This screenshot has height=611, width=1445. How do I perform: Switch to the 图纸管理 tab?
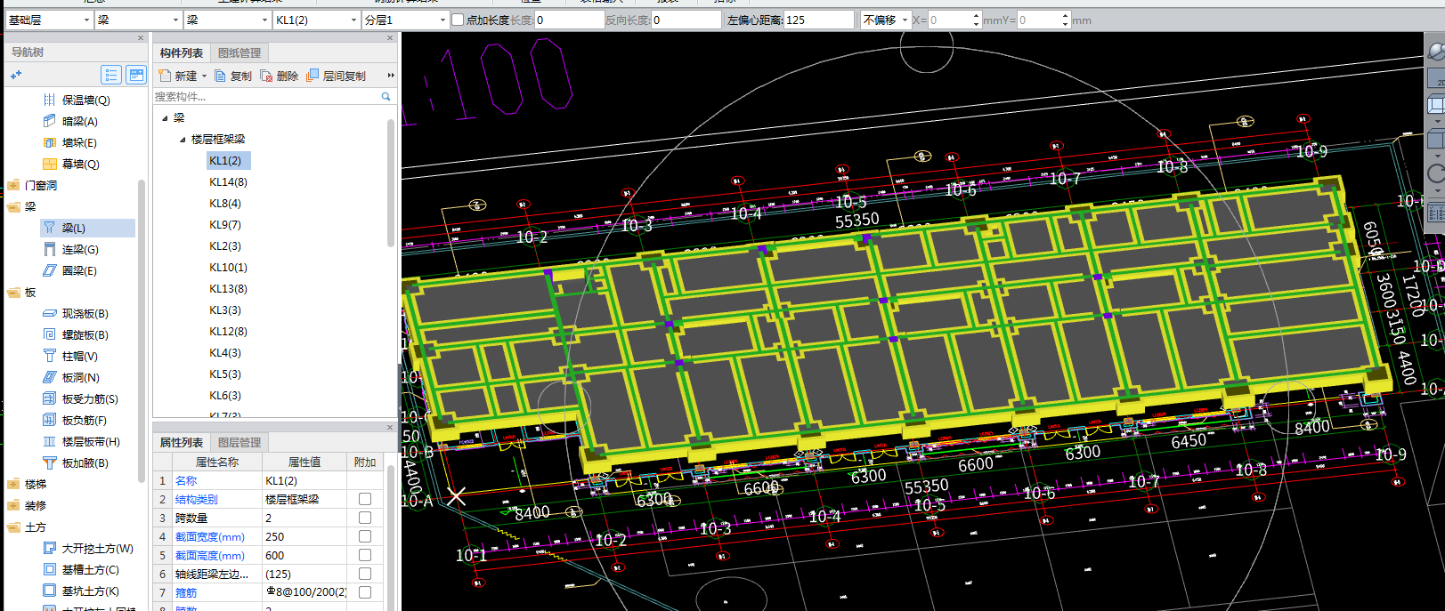click(239, 52)
